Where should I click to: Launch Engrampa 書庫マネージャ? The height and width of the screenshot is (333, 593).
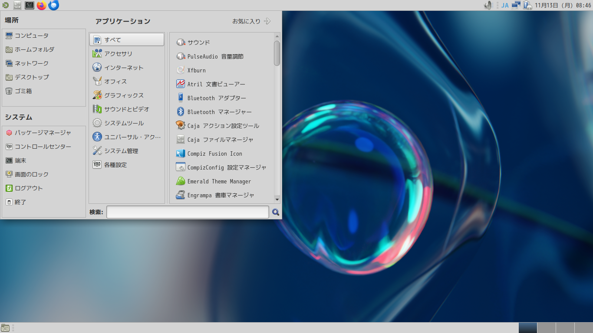click(x=222, y=195)
